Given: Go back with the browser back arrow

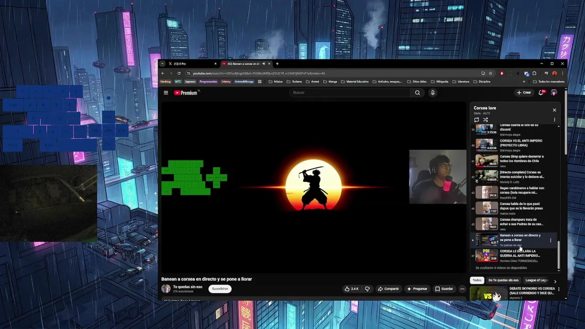Looking at the screenshot, I should tap(163, 73).
